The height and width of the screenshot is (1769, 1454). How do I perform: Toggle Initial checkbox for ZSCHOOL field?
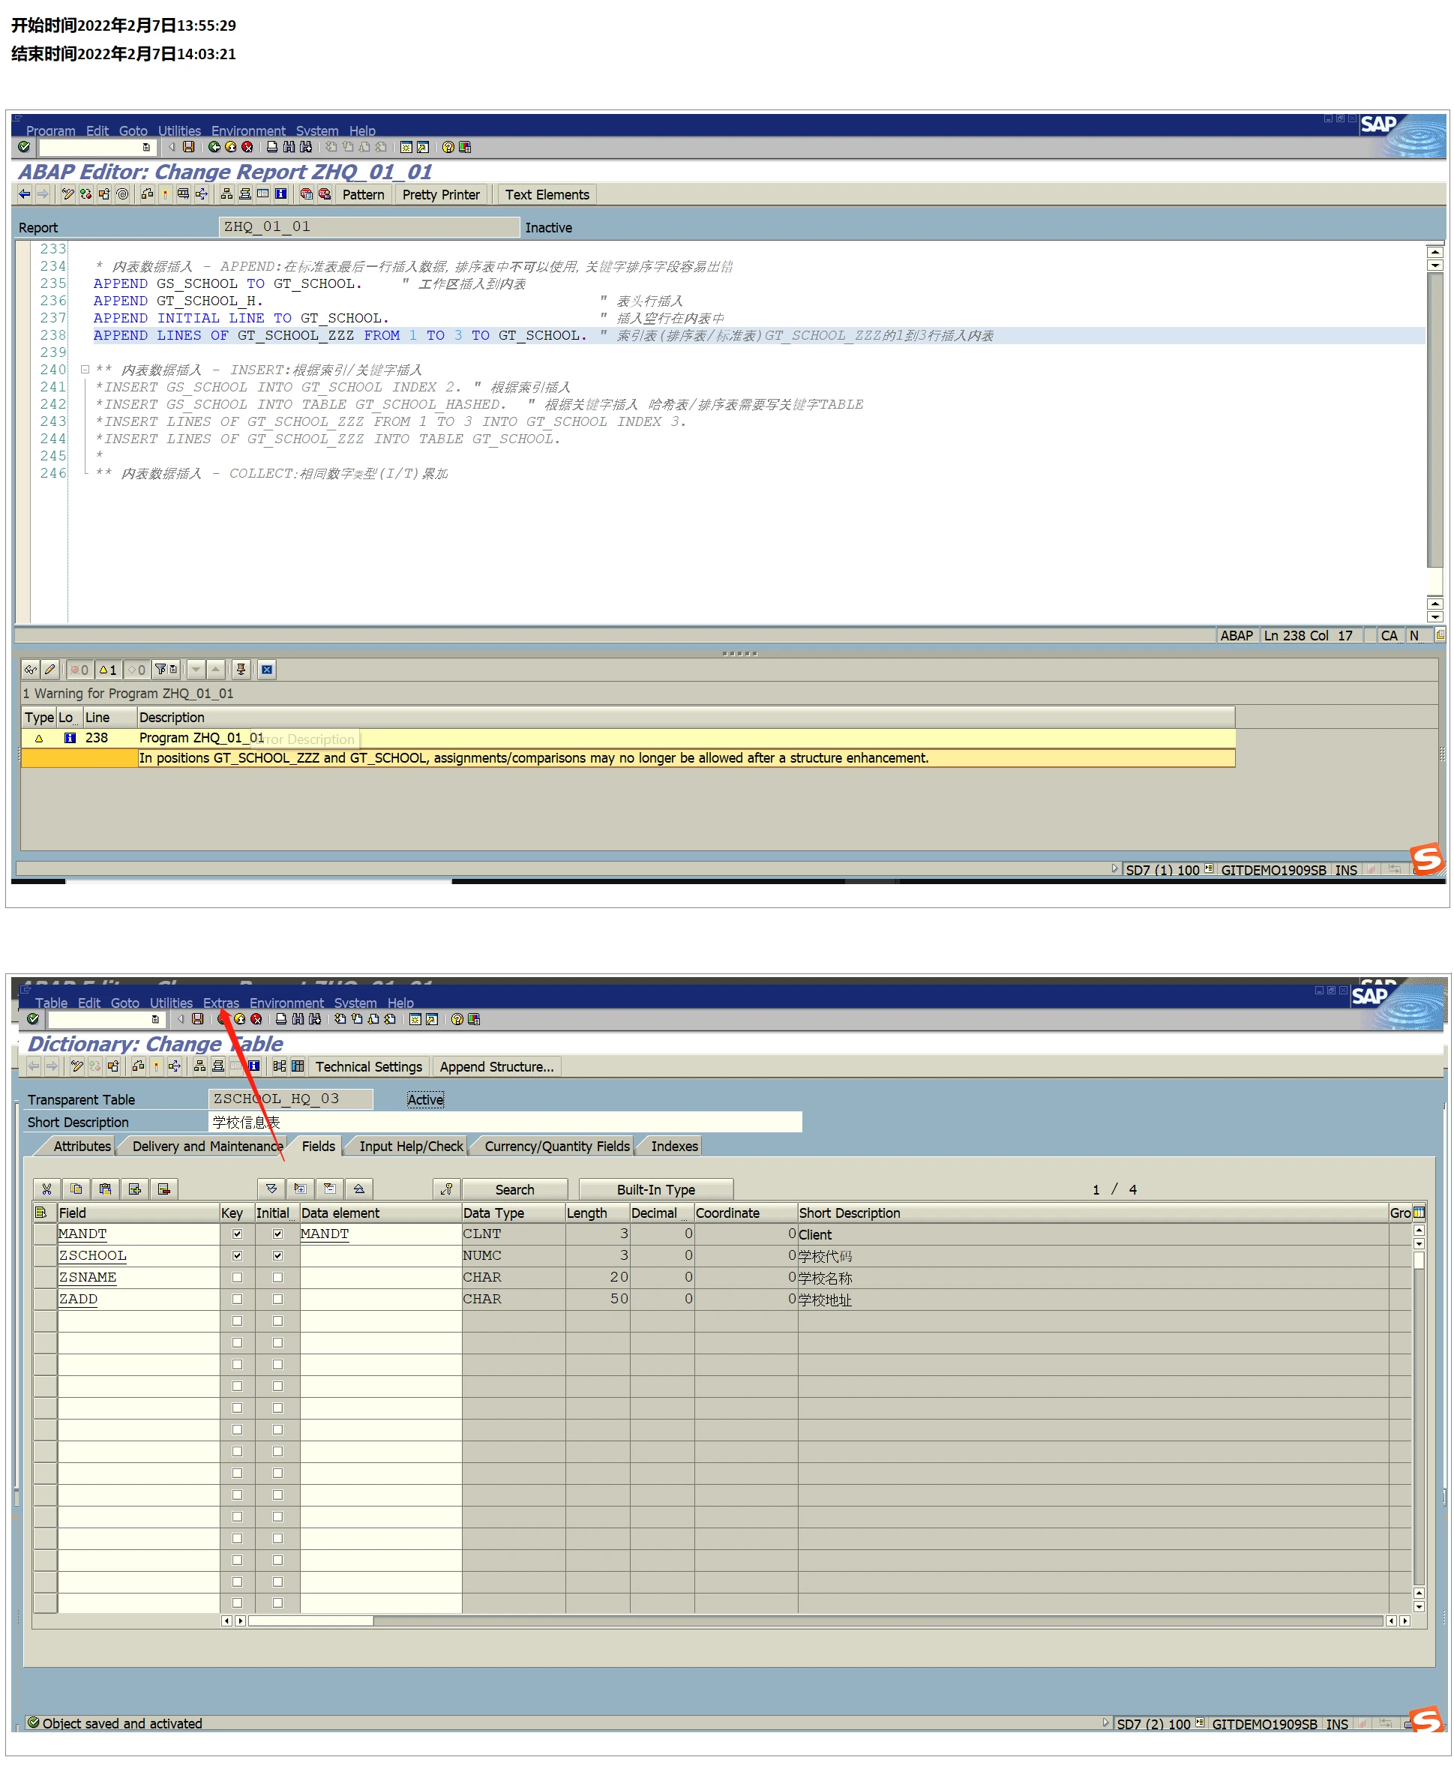277,1256
